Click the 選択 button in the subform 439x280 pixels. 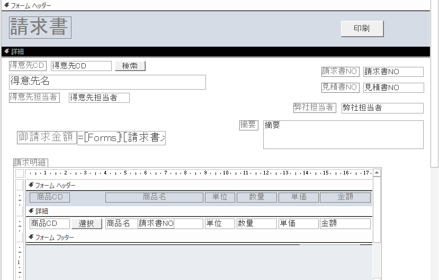point(86,224)
